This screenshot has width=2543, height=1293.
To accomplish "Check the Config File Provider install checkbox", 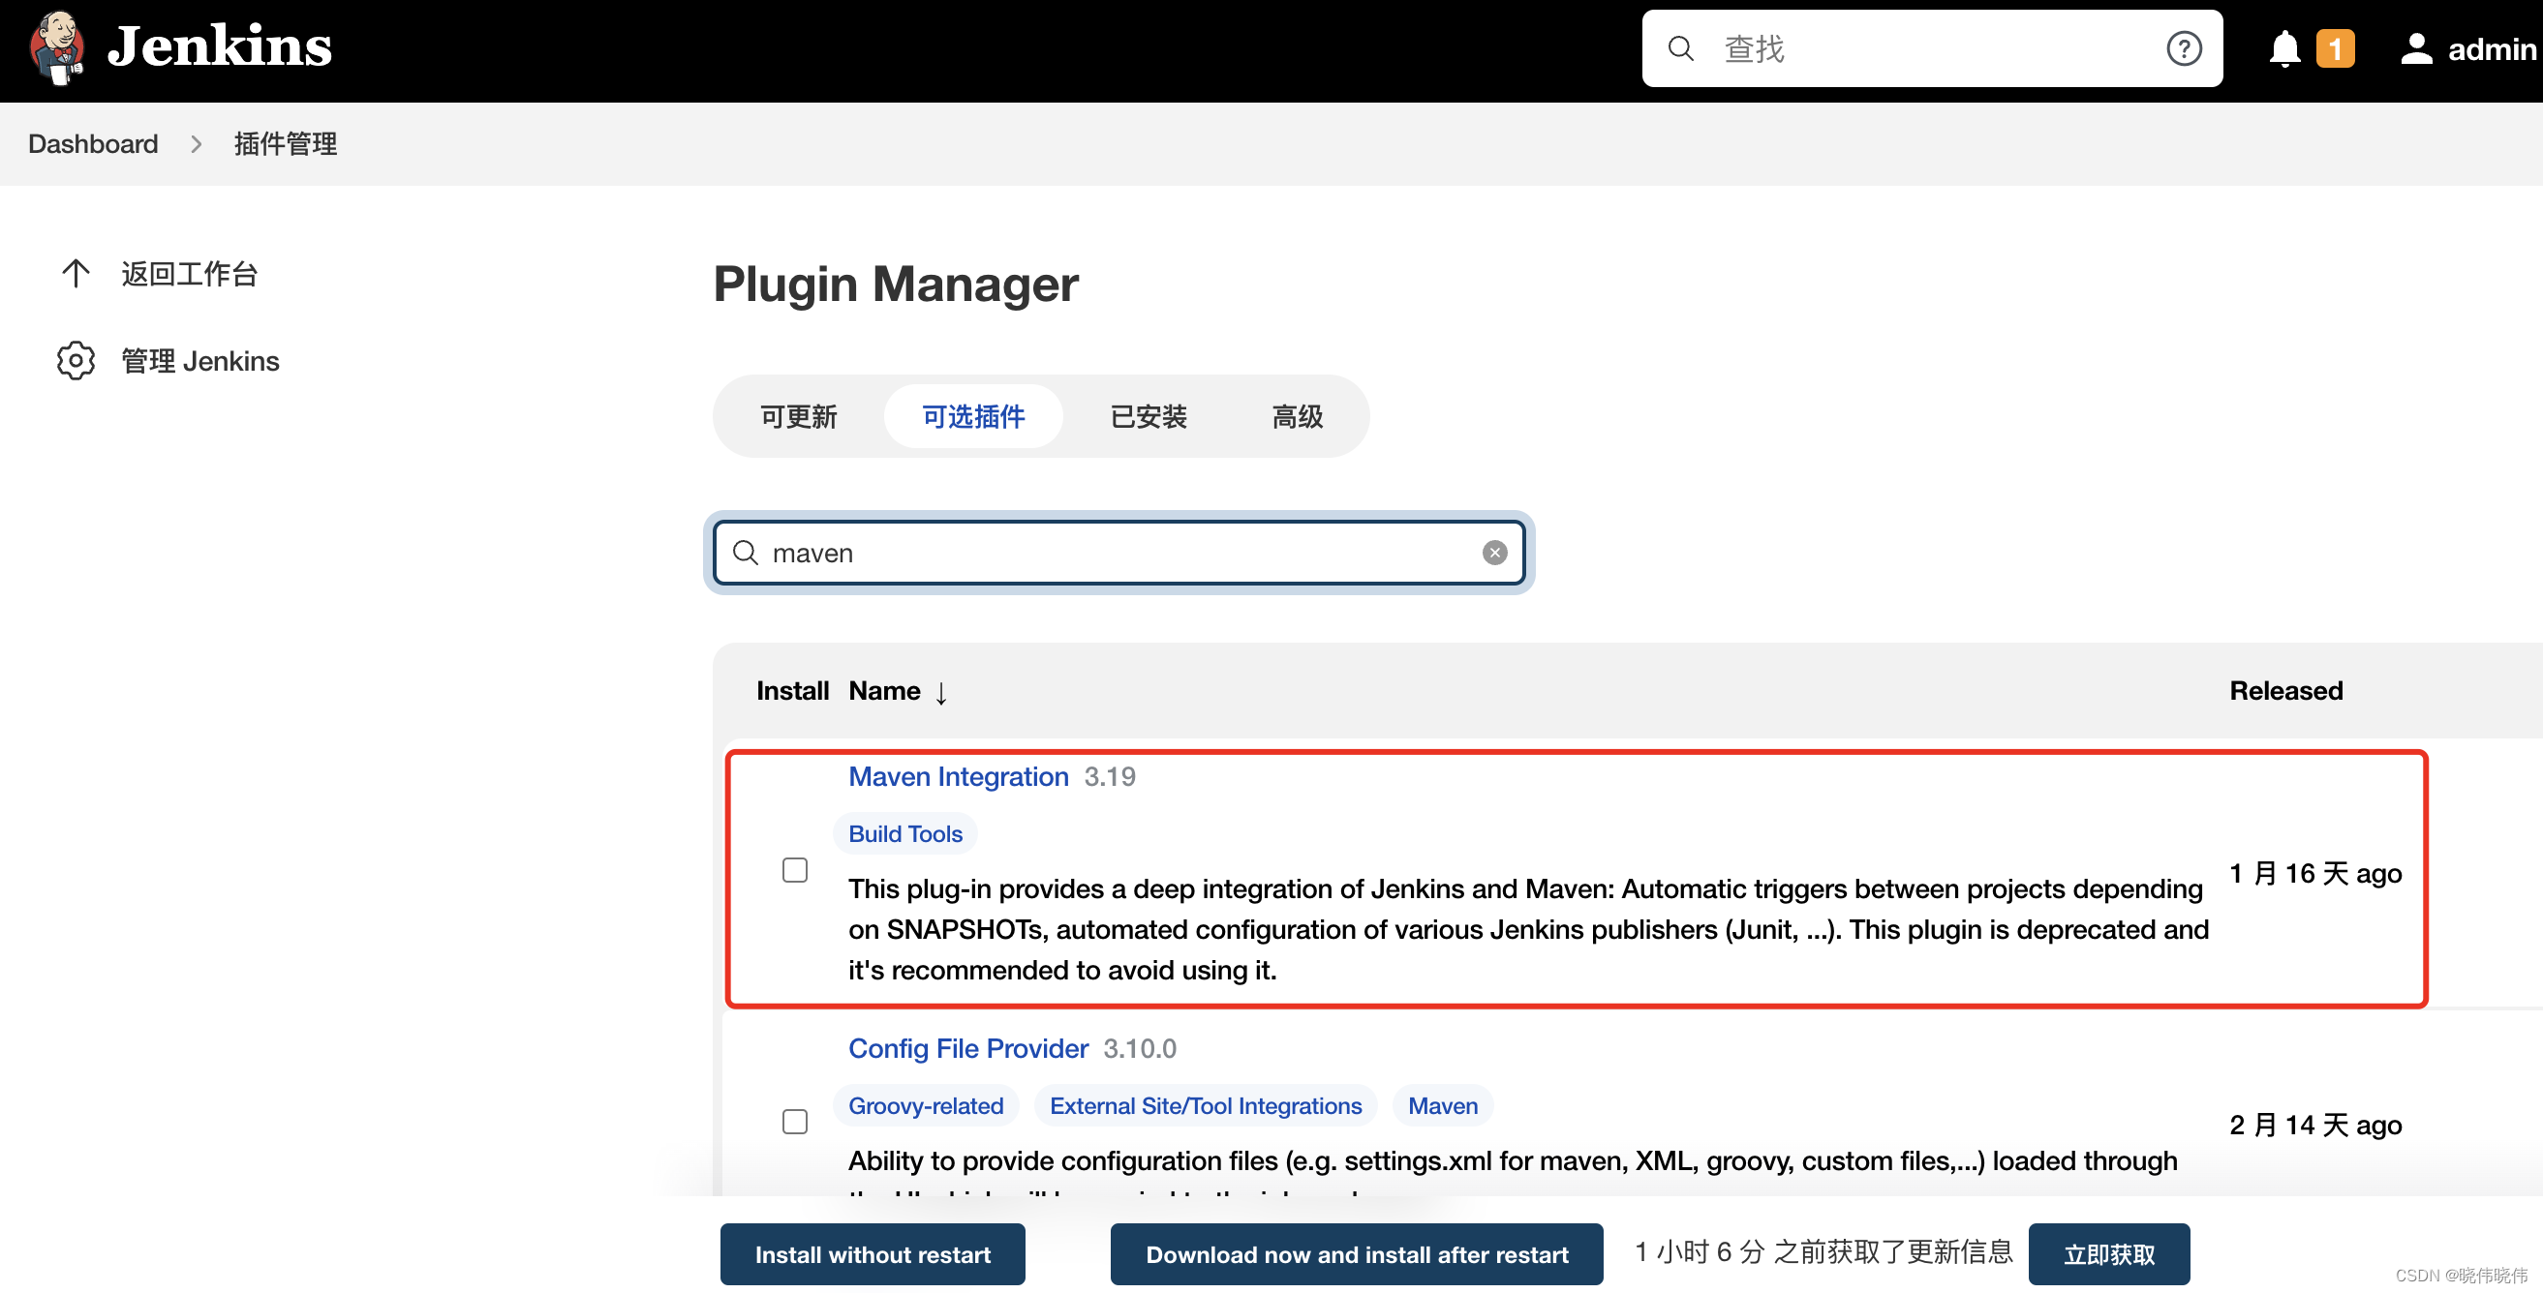I will pyautogui.click(x=795, y=1122).
